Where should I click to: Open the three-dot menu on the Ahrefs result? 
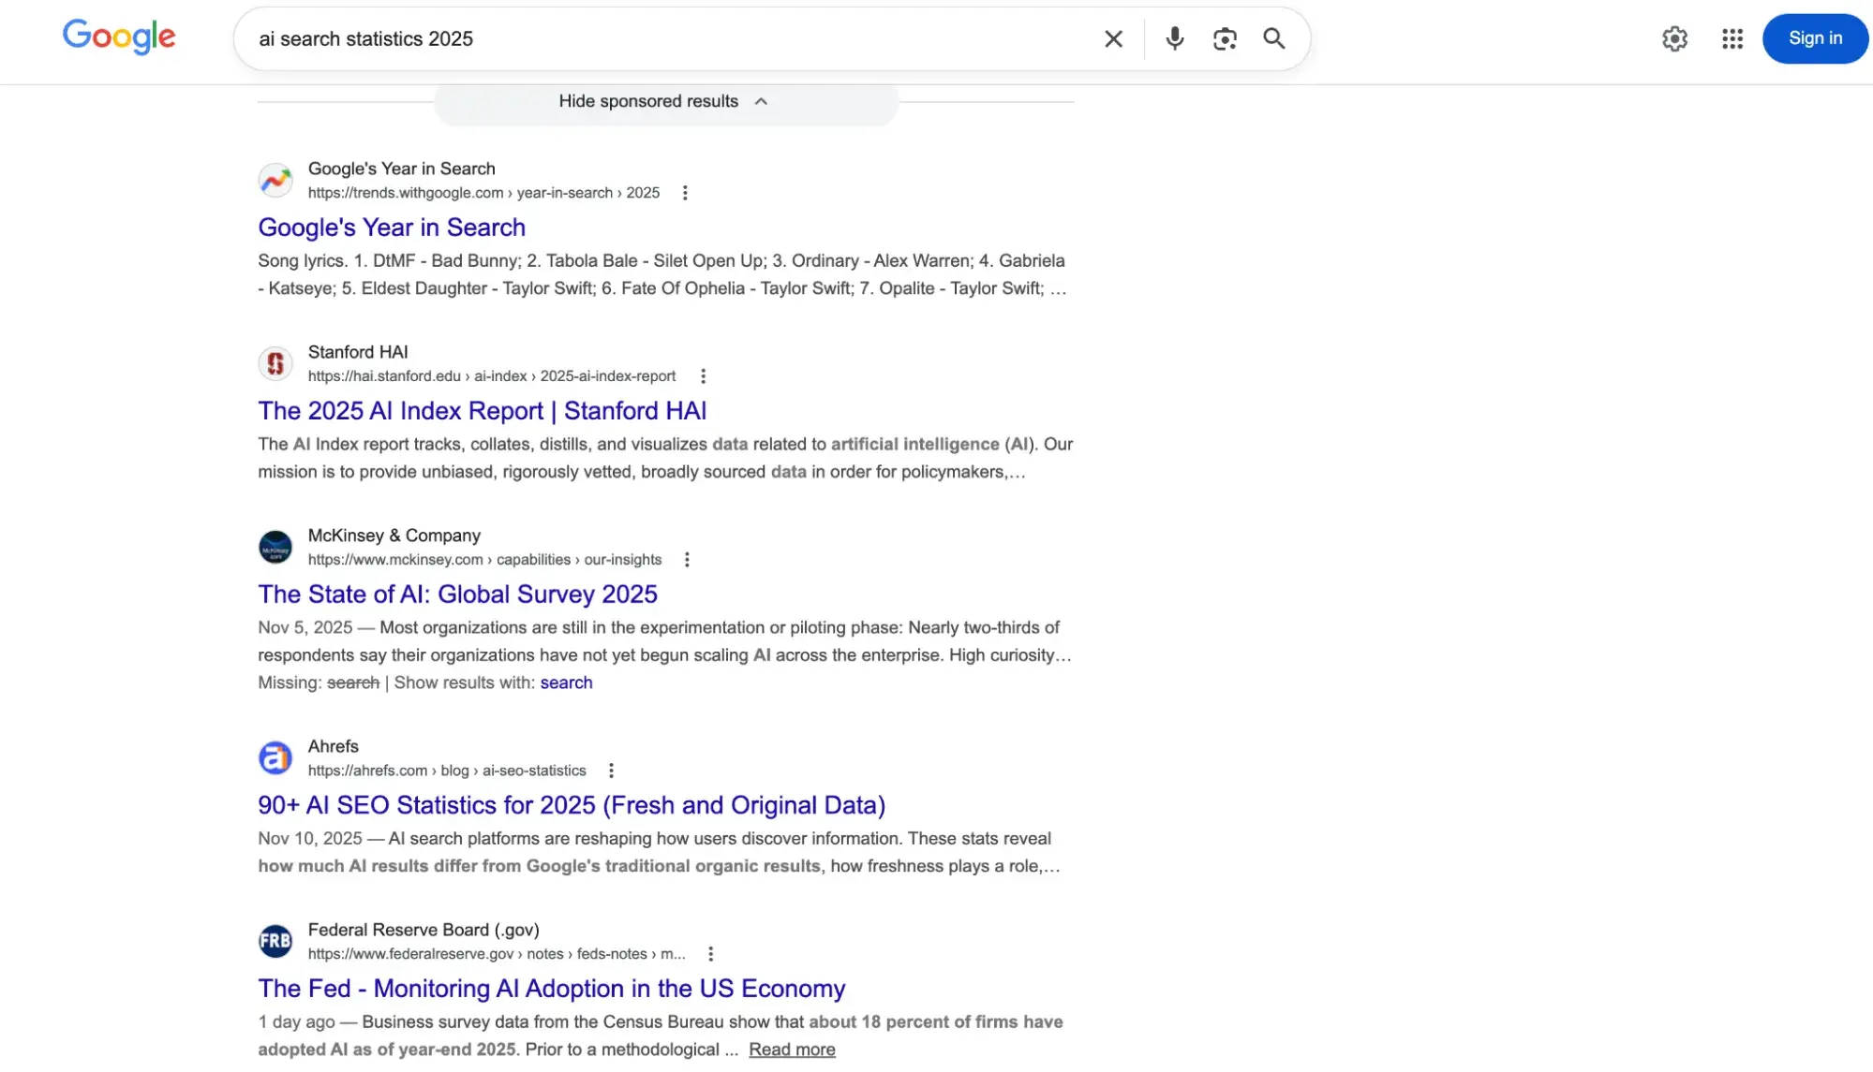(611, 770)
